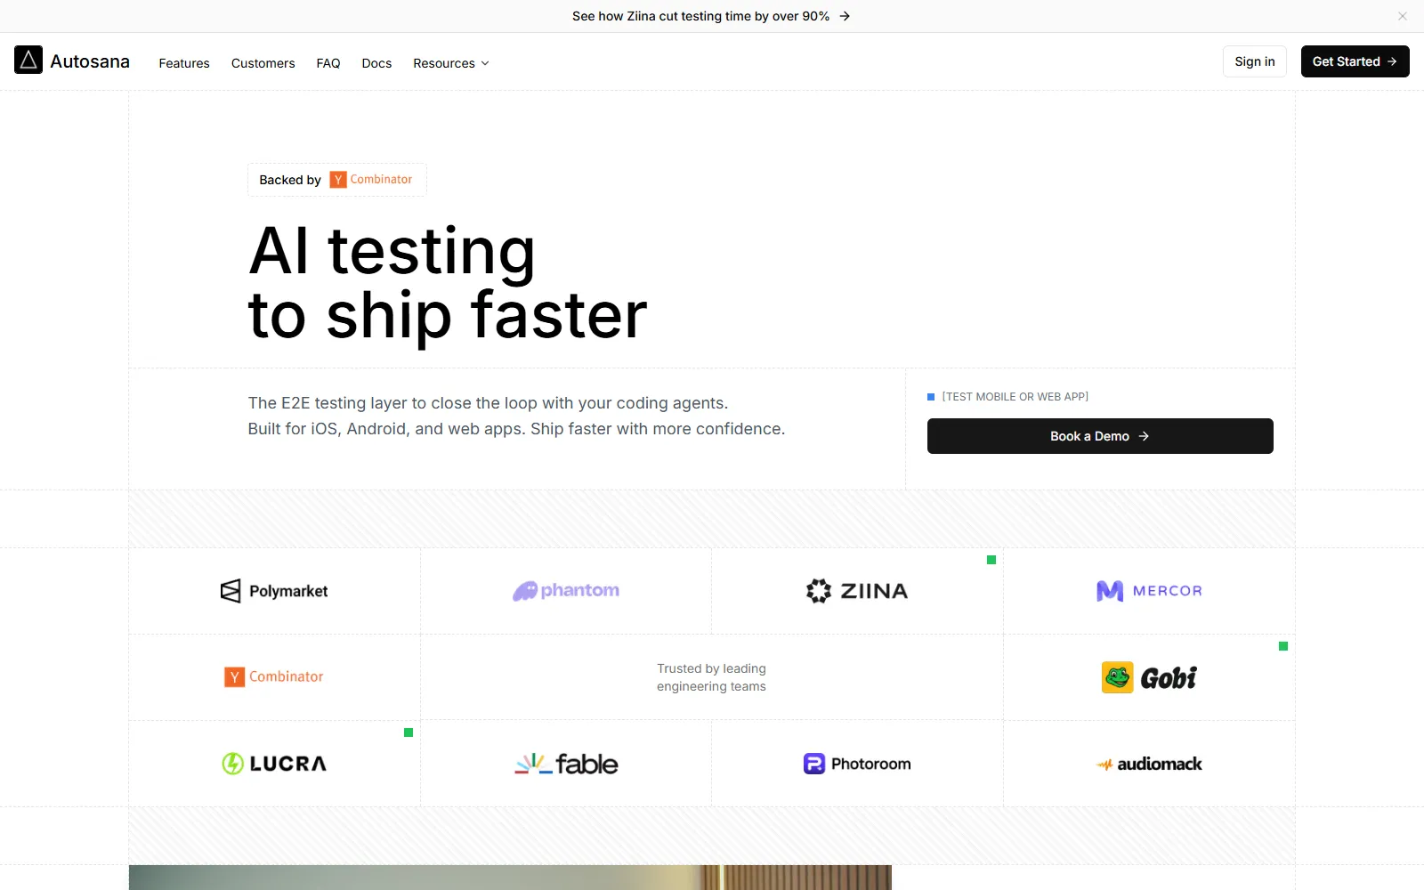Click the Audiomack logo
Viewport: 1424px width, 890px height.
pos(1149,764)
